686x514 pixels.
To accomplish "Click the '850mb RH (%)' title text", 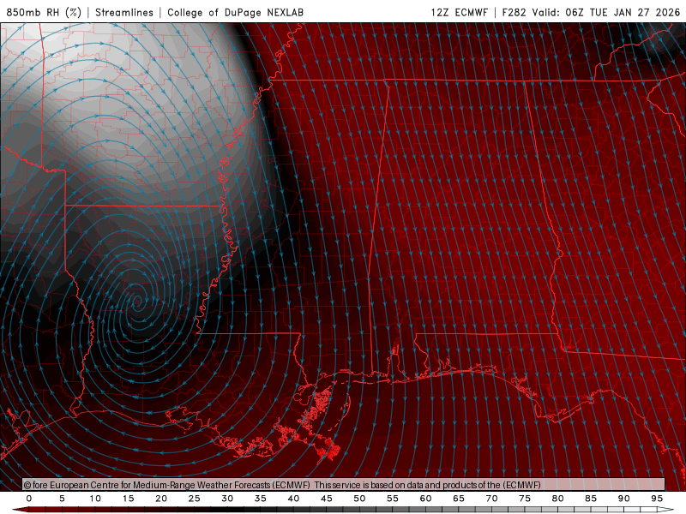I will click(x=44, y=12).
